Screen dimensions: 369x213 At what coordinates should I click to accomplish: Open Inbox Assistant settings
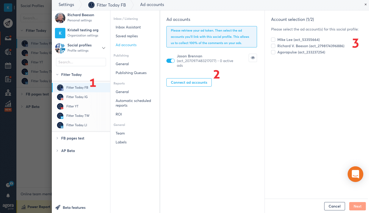point(128,27)
